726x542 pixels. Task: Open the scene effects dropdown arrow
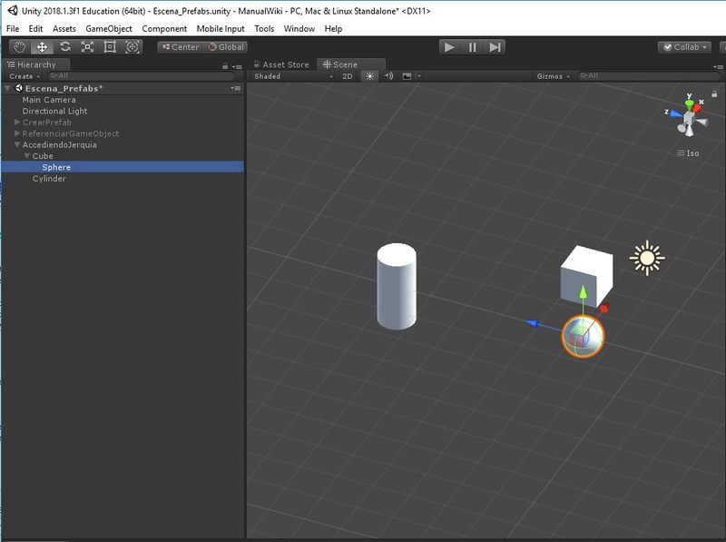pos(418,76)
